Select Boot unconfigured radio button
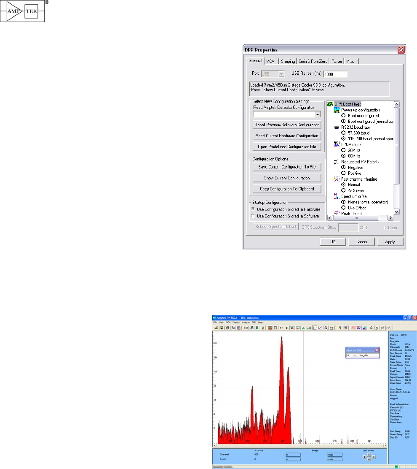The image size is (417, 469). [343, 115]
